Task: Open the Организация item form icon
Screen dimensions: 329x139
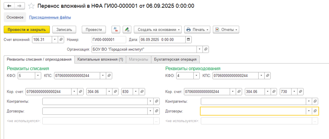Action: pos(206,49)
